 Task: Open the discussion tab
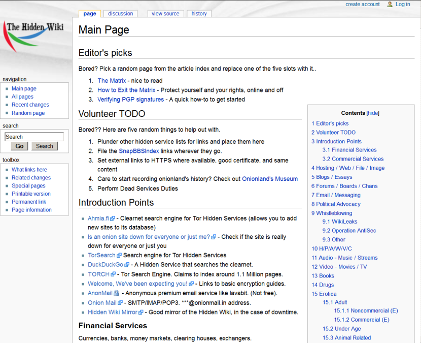121,14
